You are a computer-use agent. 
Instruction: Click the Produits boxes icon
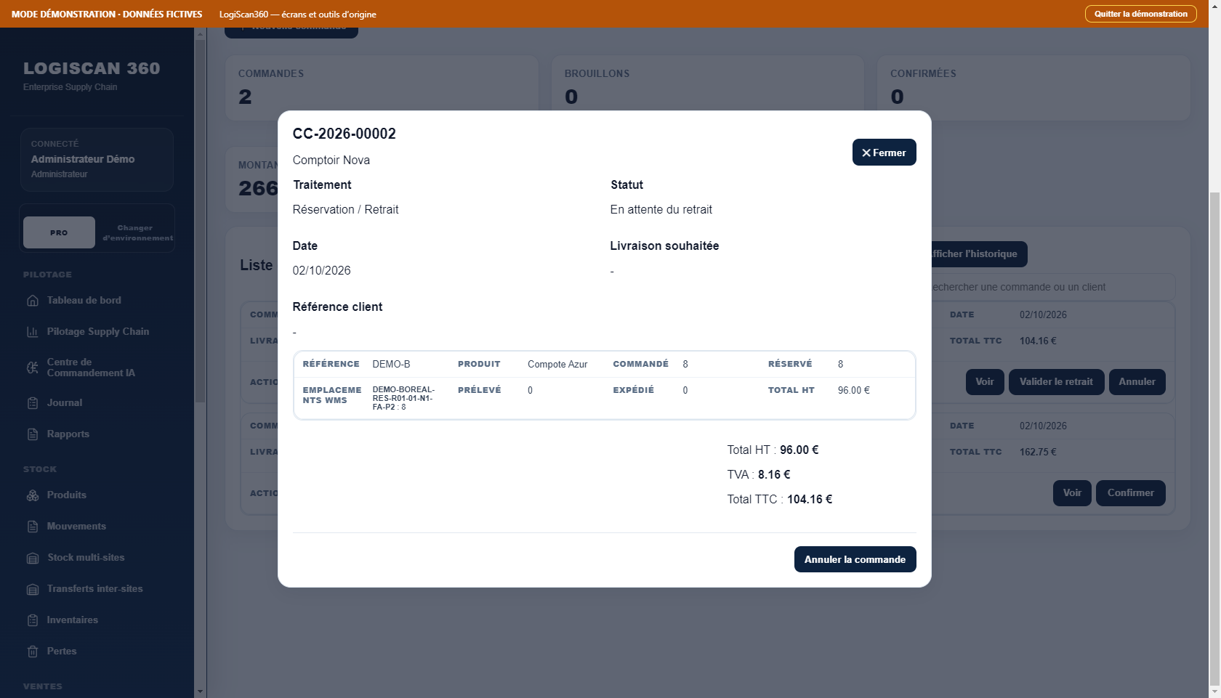(33, 495)
